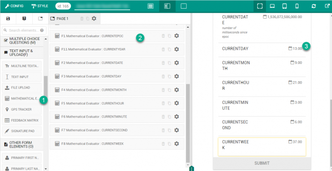The height and width of the screenshot is (171, 332).
Task: Click the SUBMIT button in preview
Action: point(262,163)
